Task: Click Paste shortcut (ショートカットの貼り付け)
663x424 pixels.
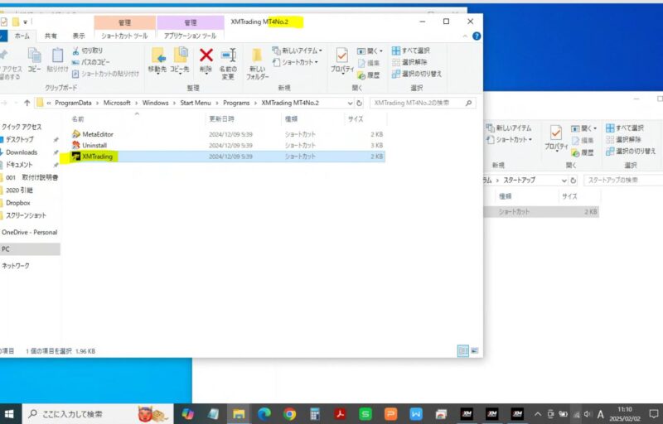Action: (105, 74)
